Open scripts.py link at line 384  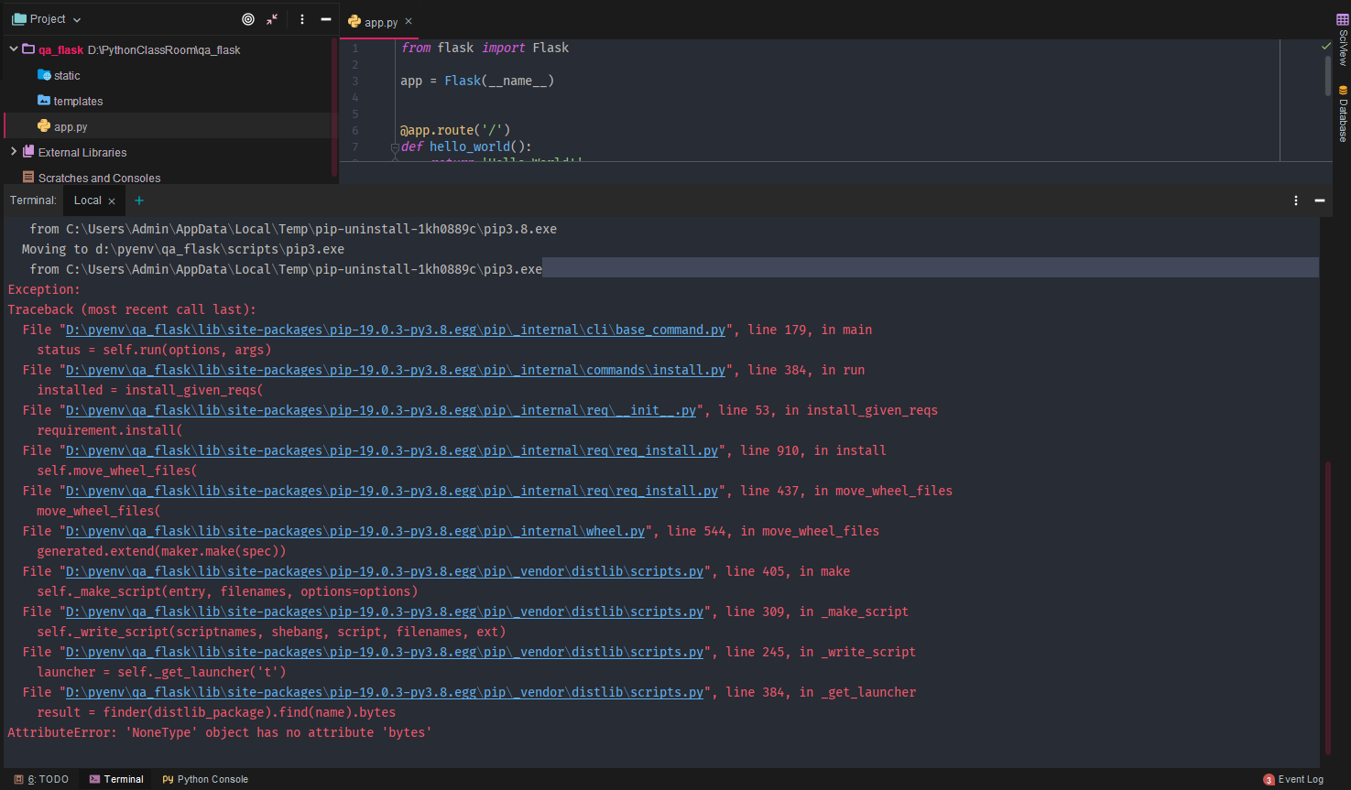click(385, 692)
